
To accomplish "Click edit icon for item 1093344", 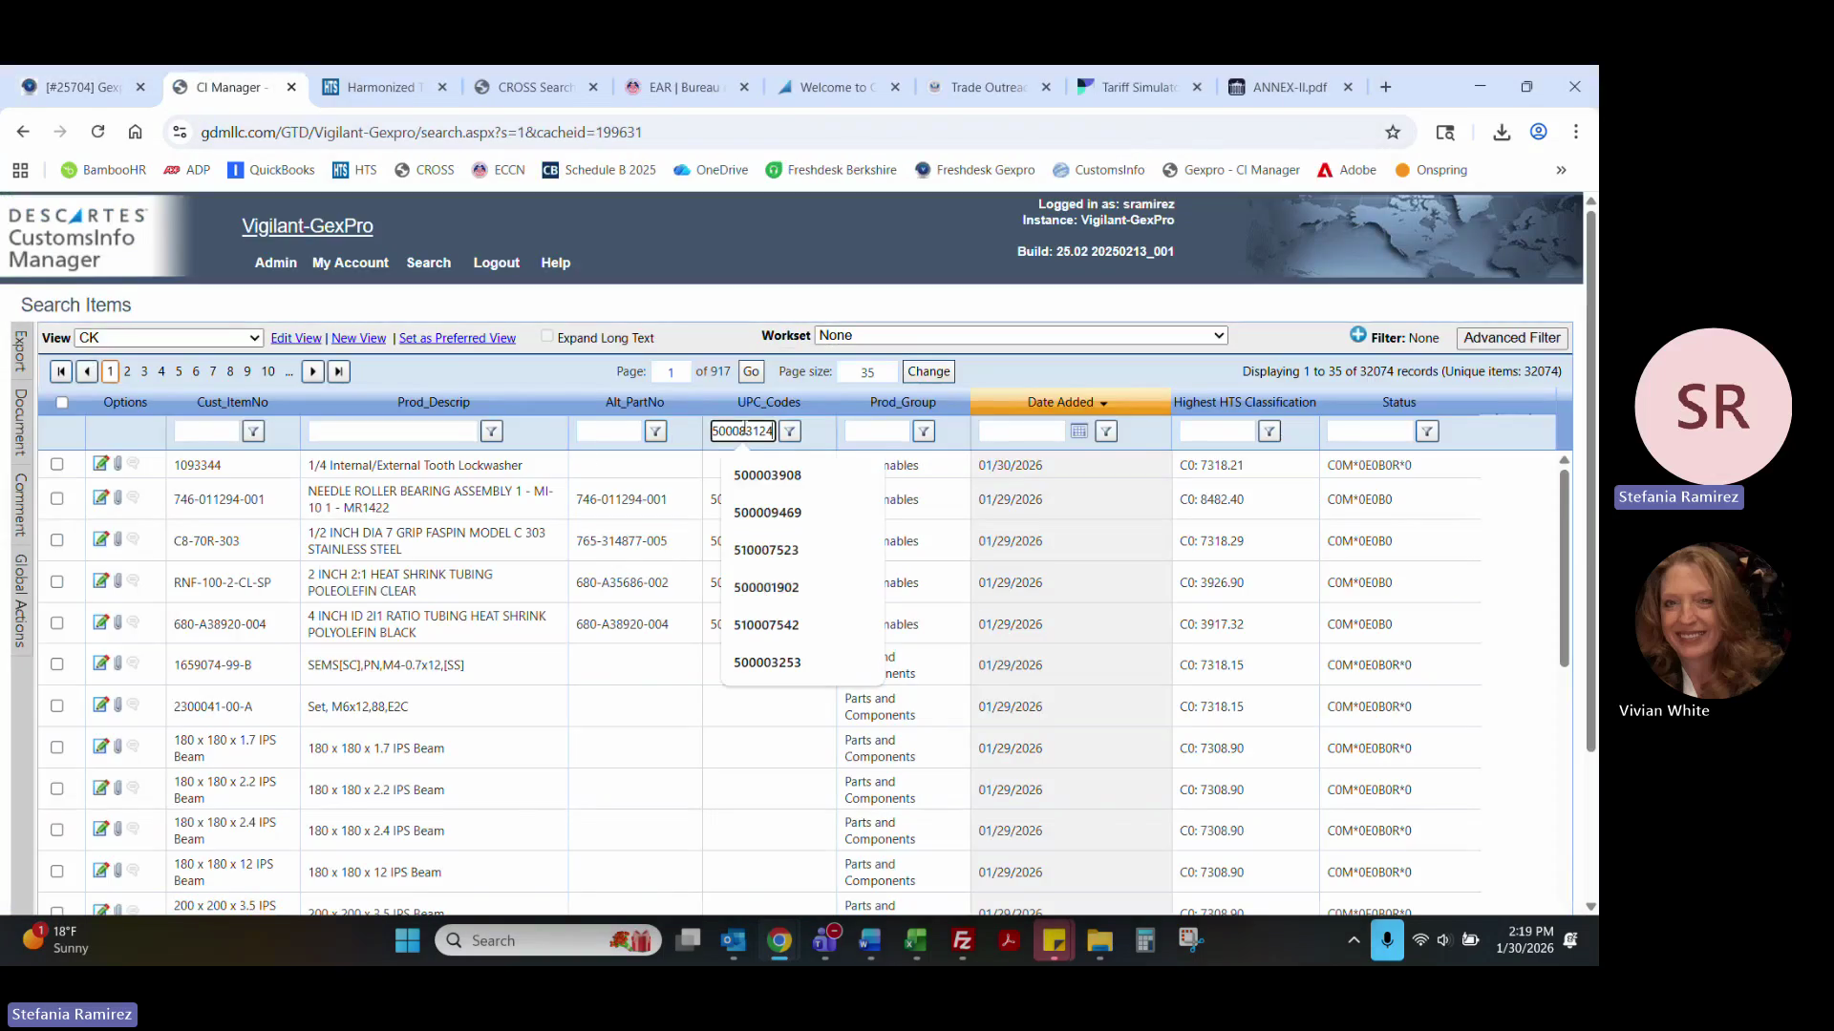I will click(x=100, y=464).
